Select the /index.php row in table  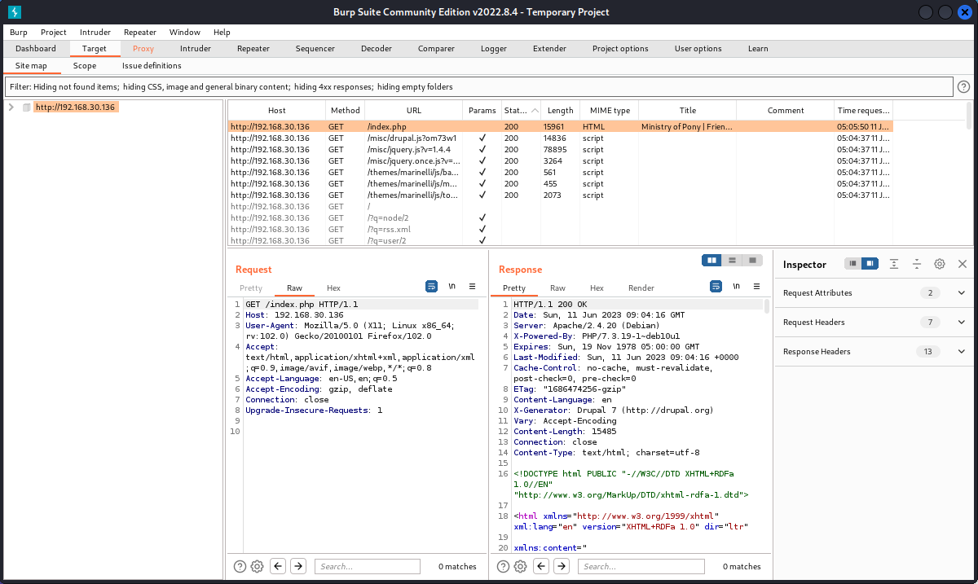561,126
